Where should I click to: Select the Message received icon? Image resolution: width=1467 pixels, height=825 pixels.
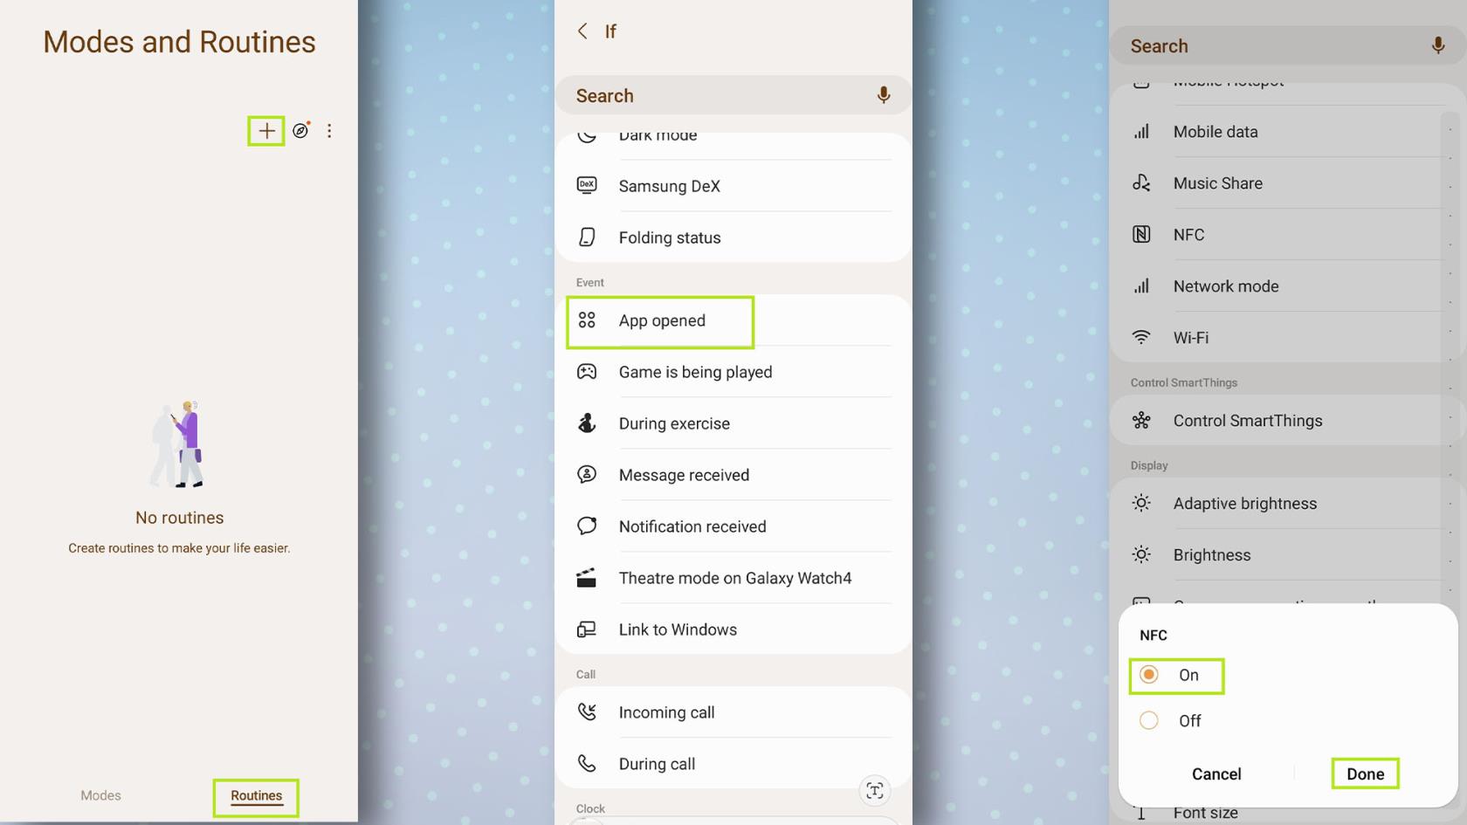tap(587, 474)
